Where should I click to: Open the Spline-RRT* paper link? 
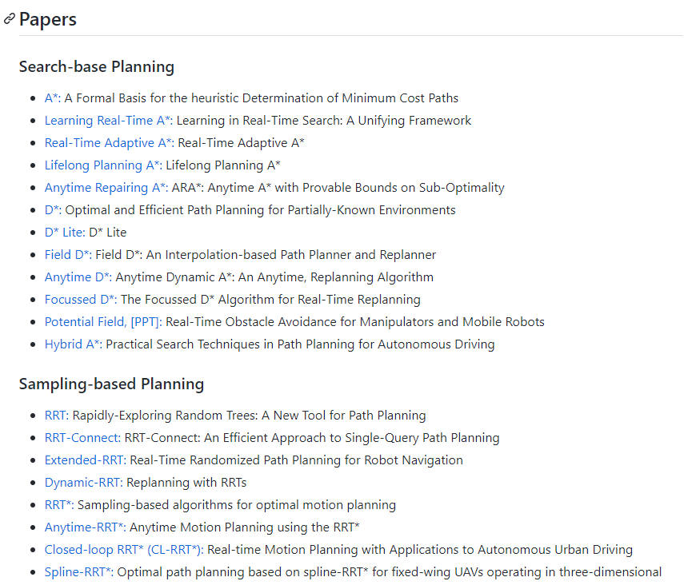(x=79, y=572)
